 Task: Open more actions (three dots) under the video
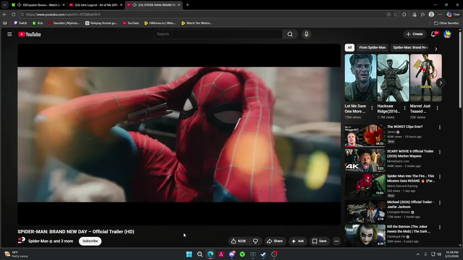336,241
